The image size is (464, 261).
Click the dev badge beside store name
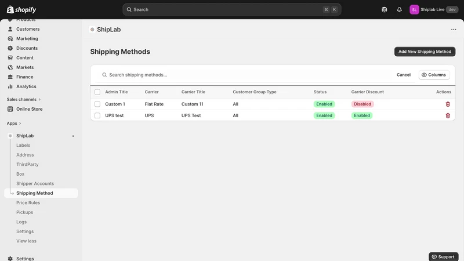452,9
